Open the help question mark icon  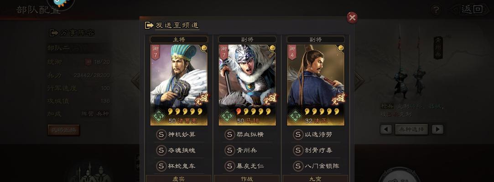tap(436, 10)
